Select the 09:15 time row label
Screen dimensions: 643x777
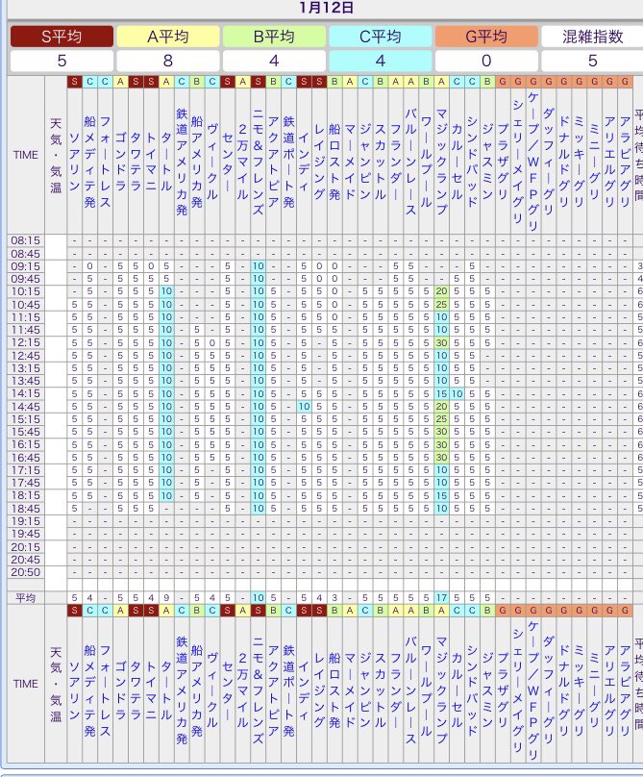pyautogui.click(x=26, y=266)
